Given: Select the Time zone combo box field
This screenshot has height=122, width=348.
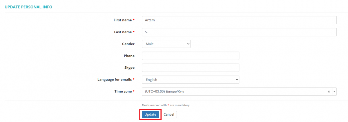Looking at the screenshot, I should pyautogui.click(x=239, y=92).
